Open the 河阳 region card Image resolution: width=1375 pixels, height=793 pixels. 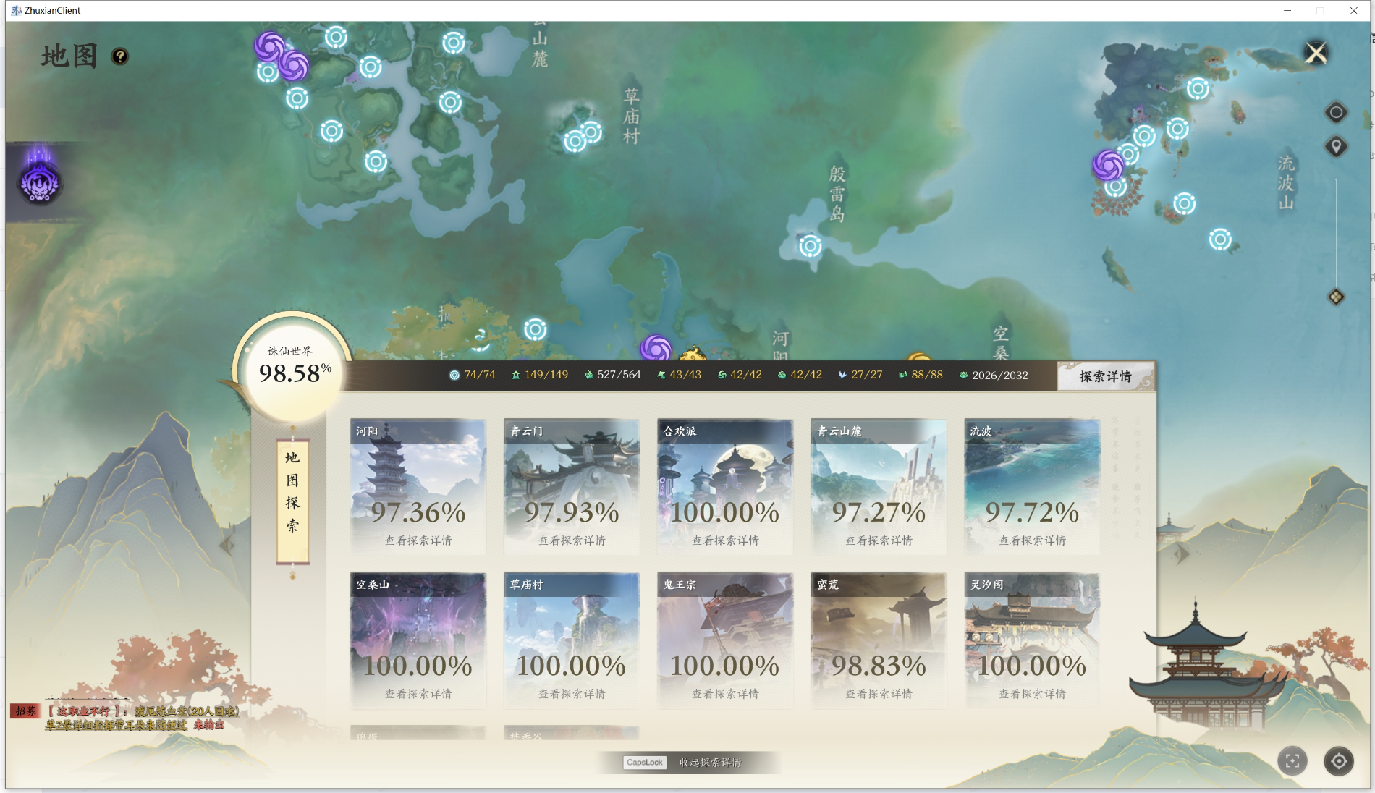418,487
